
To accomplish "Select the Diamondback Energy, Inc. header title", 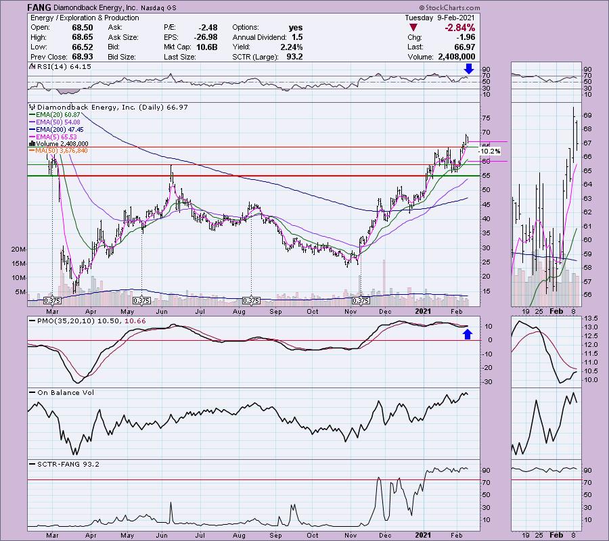I will point(94,7).
